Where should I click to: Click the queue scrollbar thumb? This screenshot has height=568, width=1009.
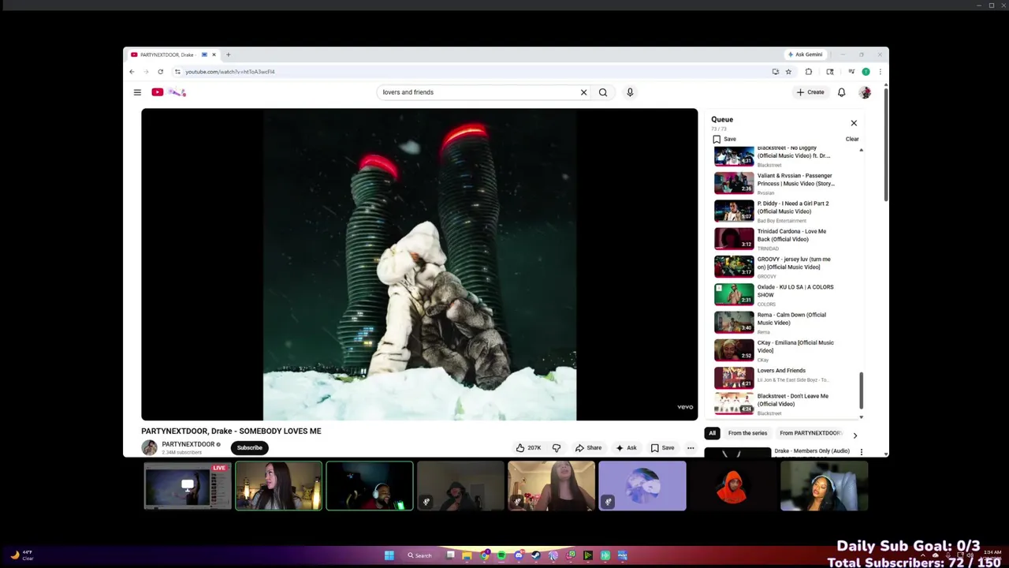click(x=861, y=391)
